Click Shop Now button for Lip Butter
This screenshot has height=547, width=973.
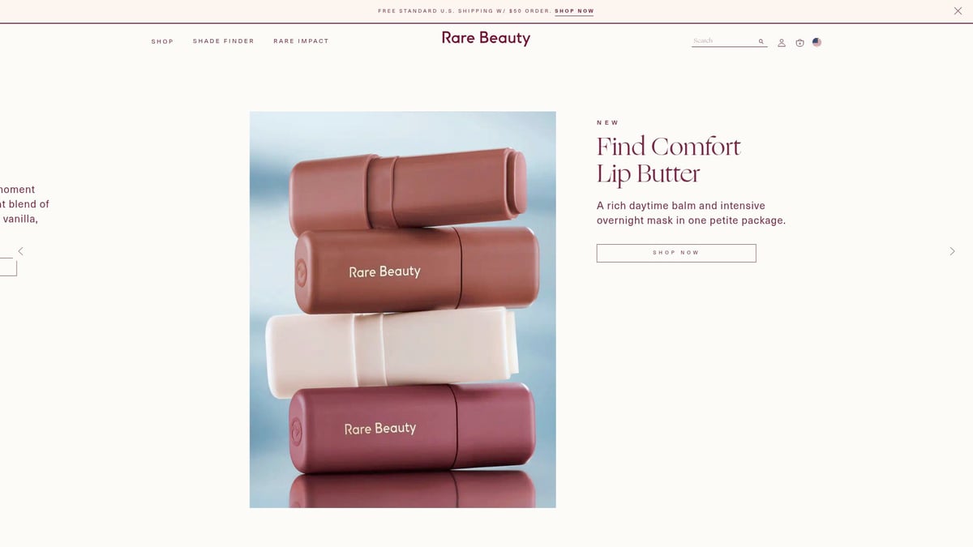(x=676, y=253)
